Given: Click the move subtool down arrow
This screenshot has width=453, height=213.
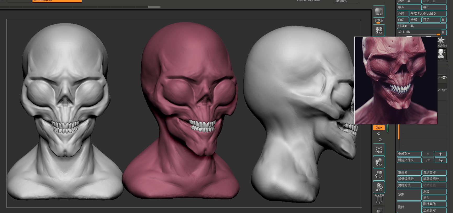Looking at the screenshot, I should tap(441, 154).
